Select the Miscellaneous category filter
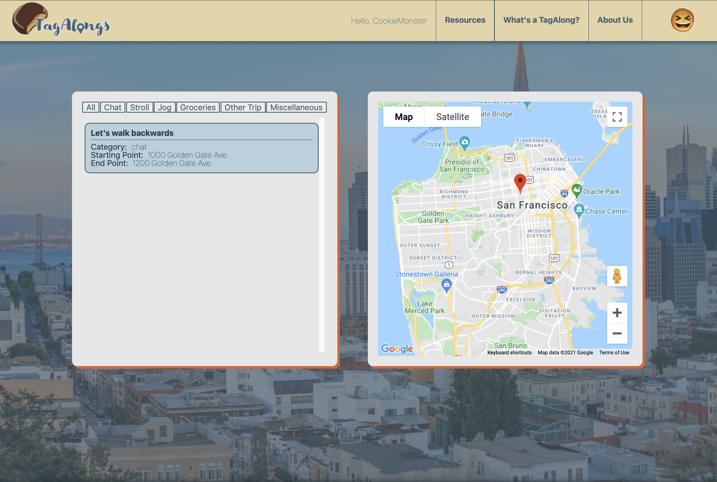Viewport: 717px width, 482px height. (296, 107)
